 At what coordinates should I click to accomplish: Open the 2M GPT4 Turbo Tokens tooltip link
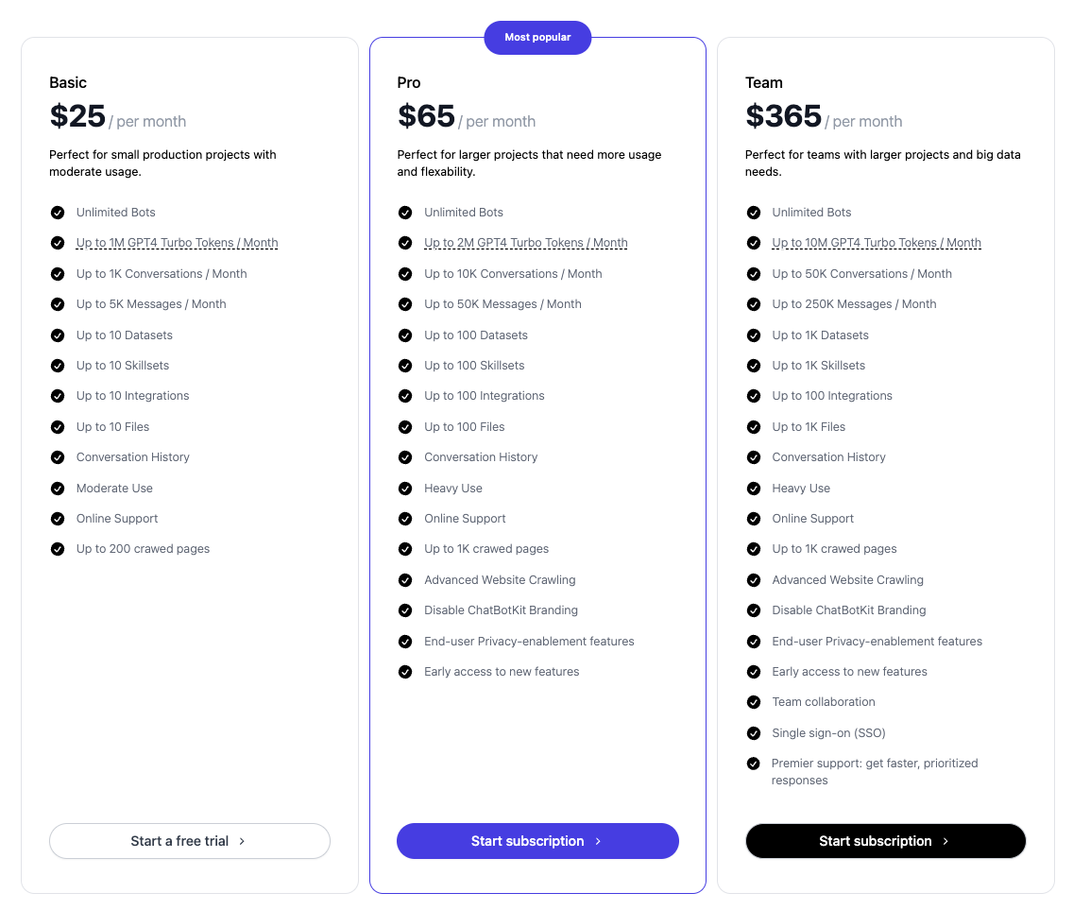(x=525, y=243)
